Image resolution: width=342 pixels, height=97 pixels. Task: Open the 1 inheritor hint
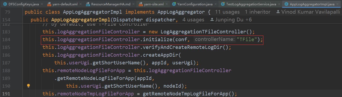tap(258, 12)
